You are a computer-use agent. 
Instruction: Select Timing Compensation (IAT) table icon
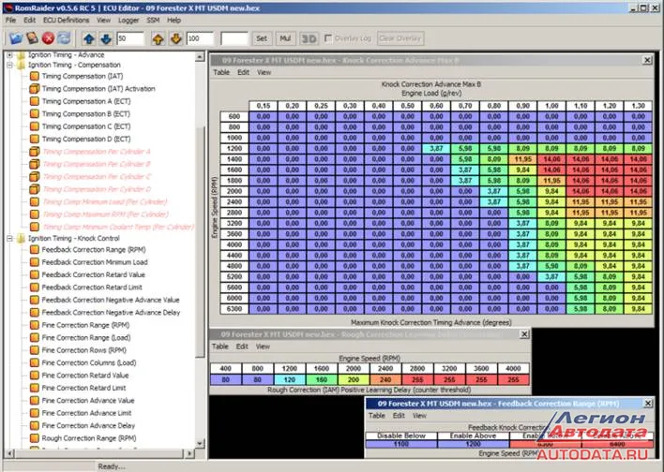pos(35,76)
